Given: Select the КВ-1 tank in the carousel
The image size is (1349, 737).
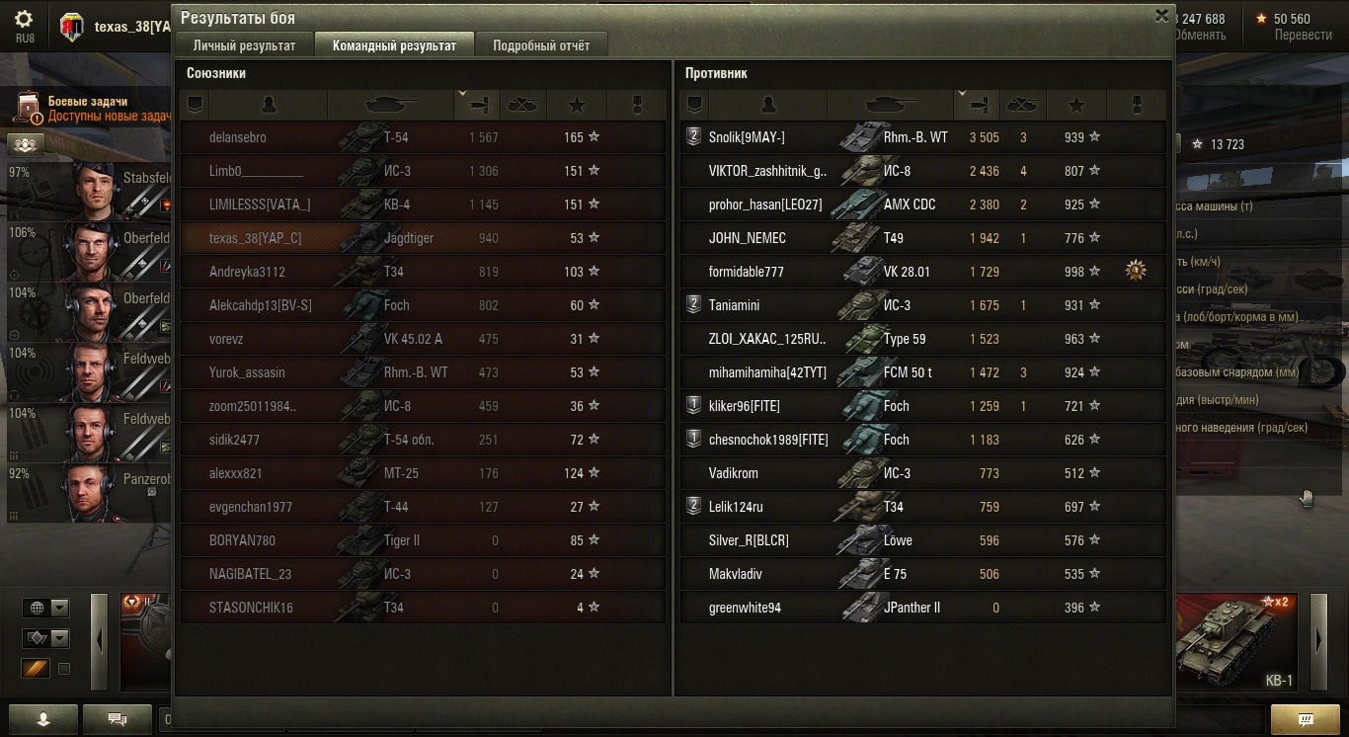Looking at the screenshot, I should click(x=1238, y=642).
